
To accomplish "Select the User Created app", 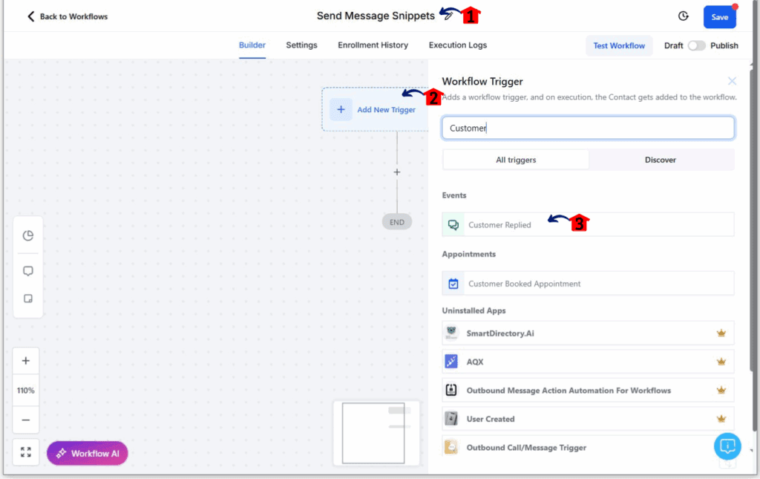I will (588, 419).
